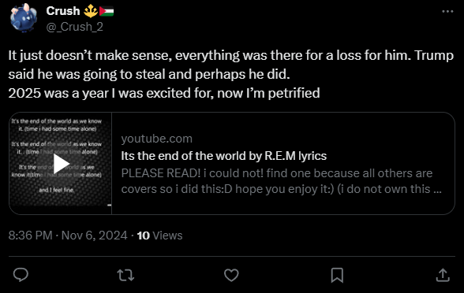Click the 'PLEASE READ!' video description text
464x293 pixels.
click(x=281, y=181)
